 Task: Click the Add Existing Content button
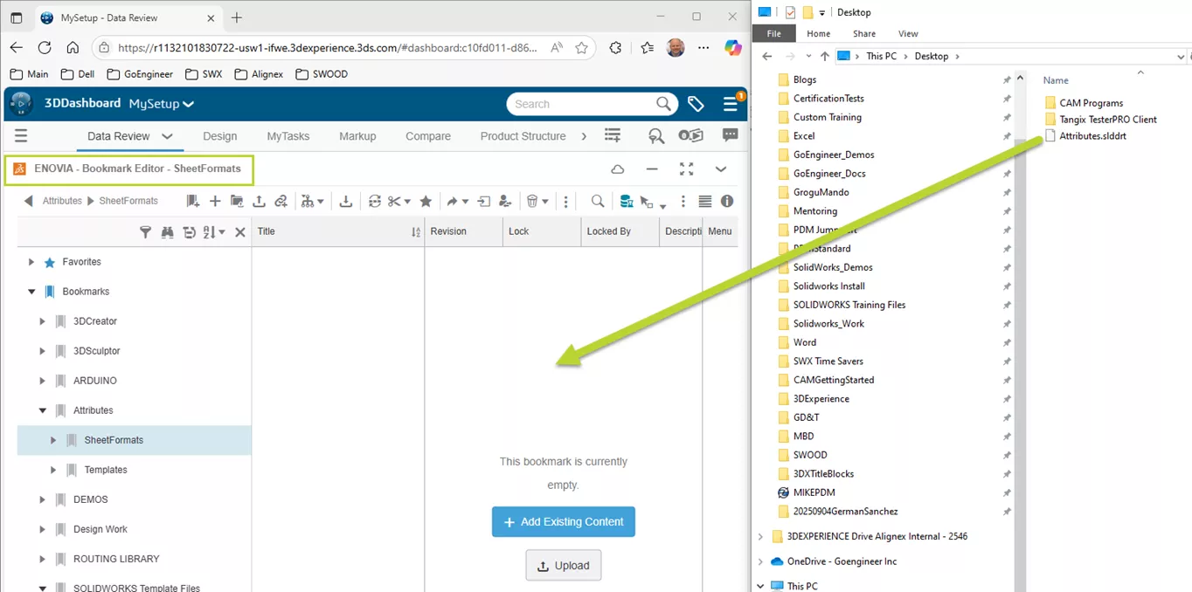563,521
